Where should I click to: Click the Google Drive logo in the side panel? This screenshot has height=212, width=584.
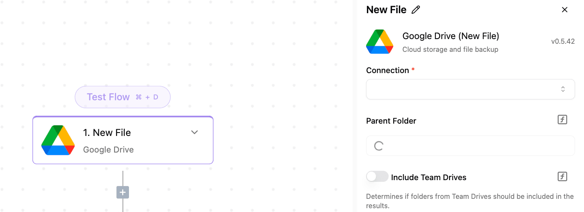[x=380, y=42]
